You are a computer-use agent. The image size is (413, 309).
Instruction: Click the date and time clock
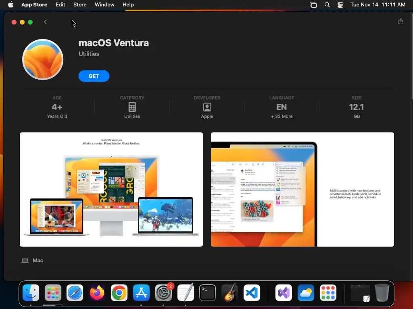[x=378, y=5]
